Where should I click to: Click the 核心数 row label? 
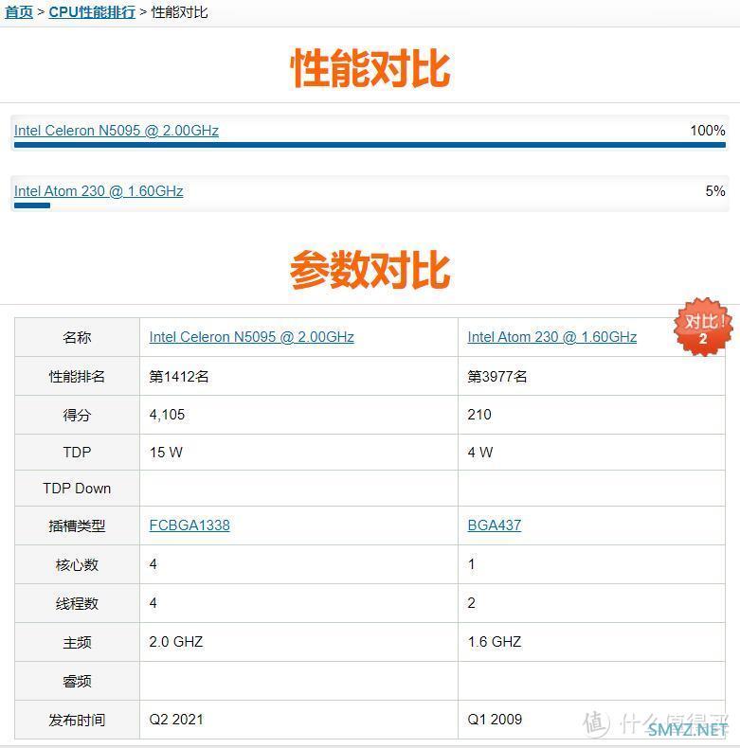coord(77,565)
